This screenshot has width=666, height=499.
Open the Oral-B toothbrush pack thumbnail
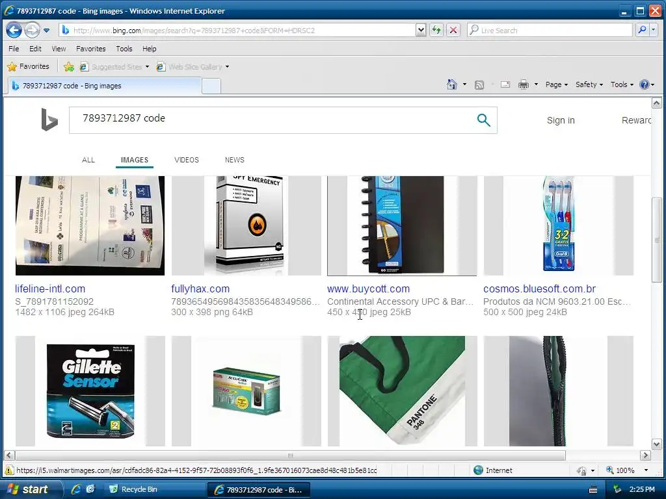click(558, 225)
